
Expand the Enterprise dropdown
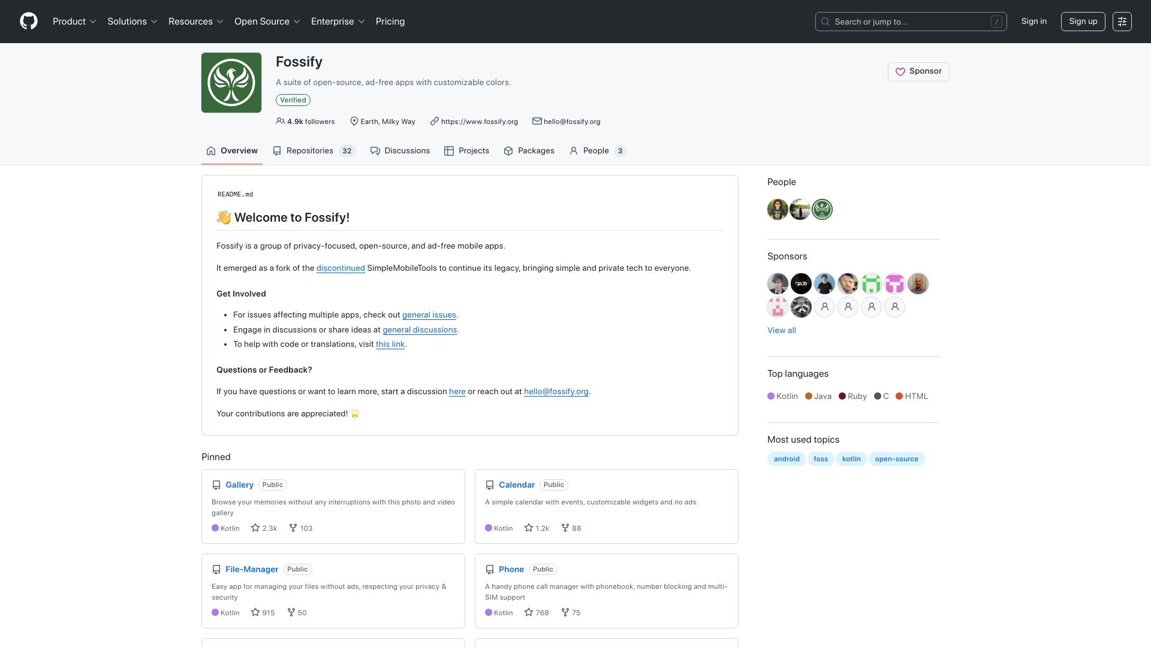(x=338, y=22)
